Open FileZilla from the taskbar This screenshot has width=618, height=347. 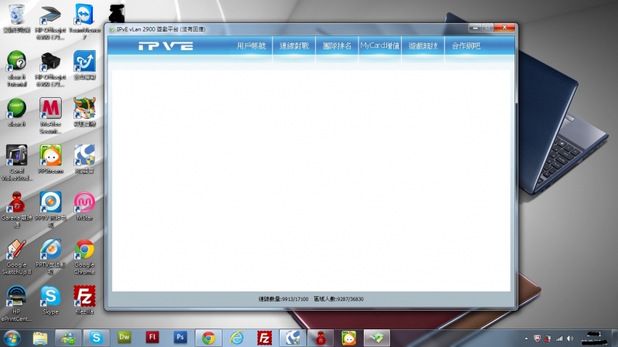(x=264, y=338)
